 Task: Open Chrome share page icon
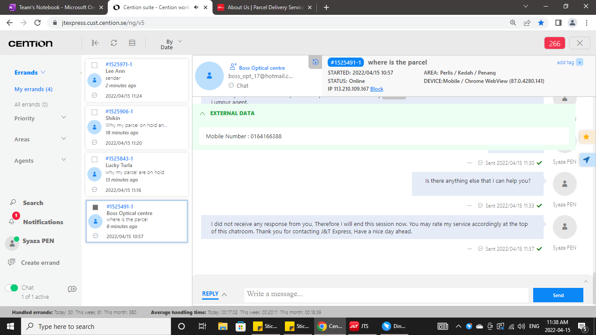click(x=527, y=23)
